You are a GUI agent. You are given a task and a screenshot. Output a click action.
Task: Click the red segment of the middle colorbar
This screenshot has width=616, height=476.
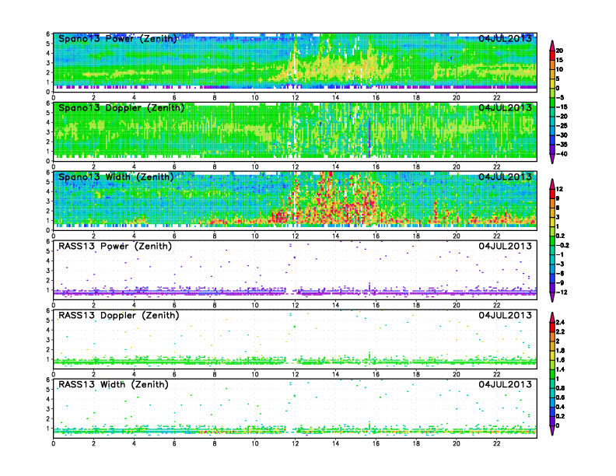(552, 194)
